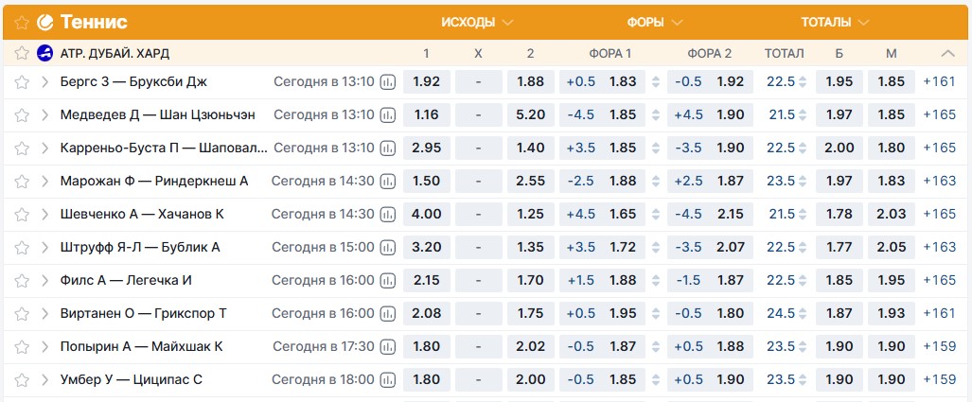Expand the Марожан Ф — Риндеркнеш А row

click(44, 181)
